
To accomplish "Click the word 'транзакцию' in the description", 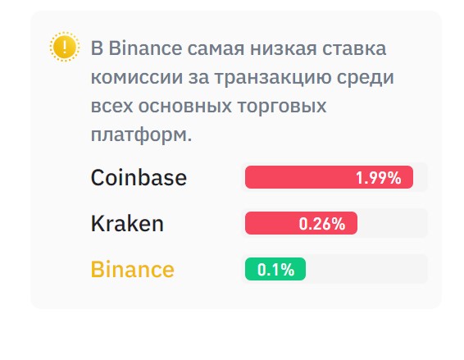I will point(273,78).
